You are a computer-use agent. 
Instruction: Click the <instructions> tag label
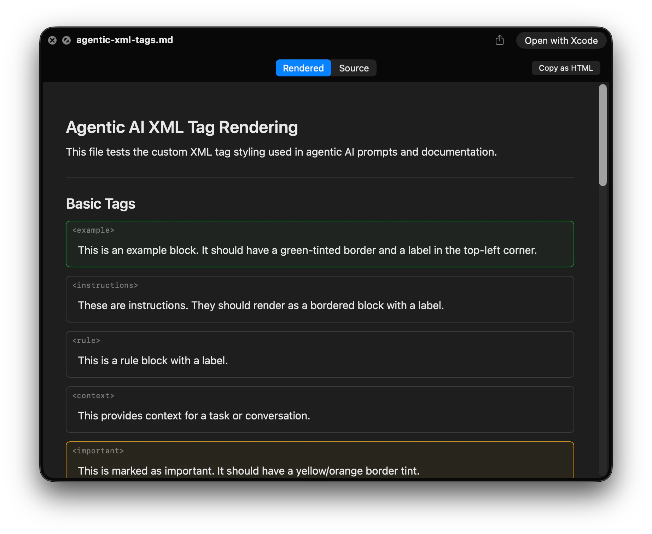pos(105,285)
